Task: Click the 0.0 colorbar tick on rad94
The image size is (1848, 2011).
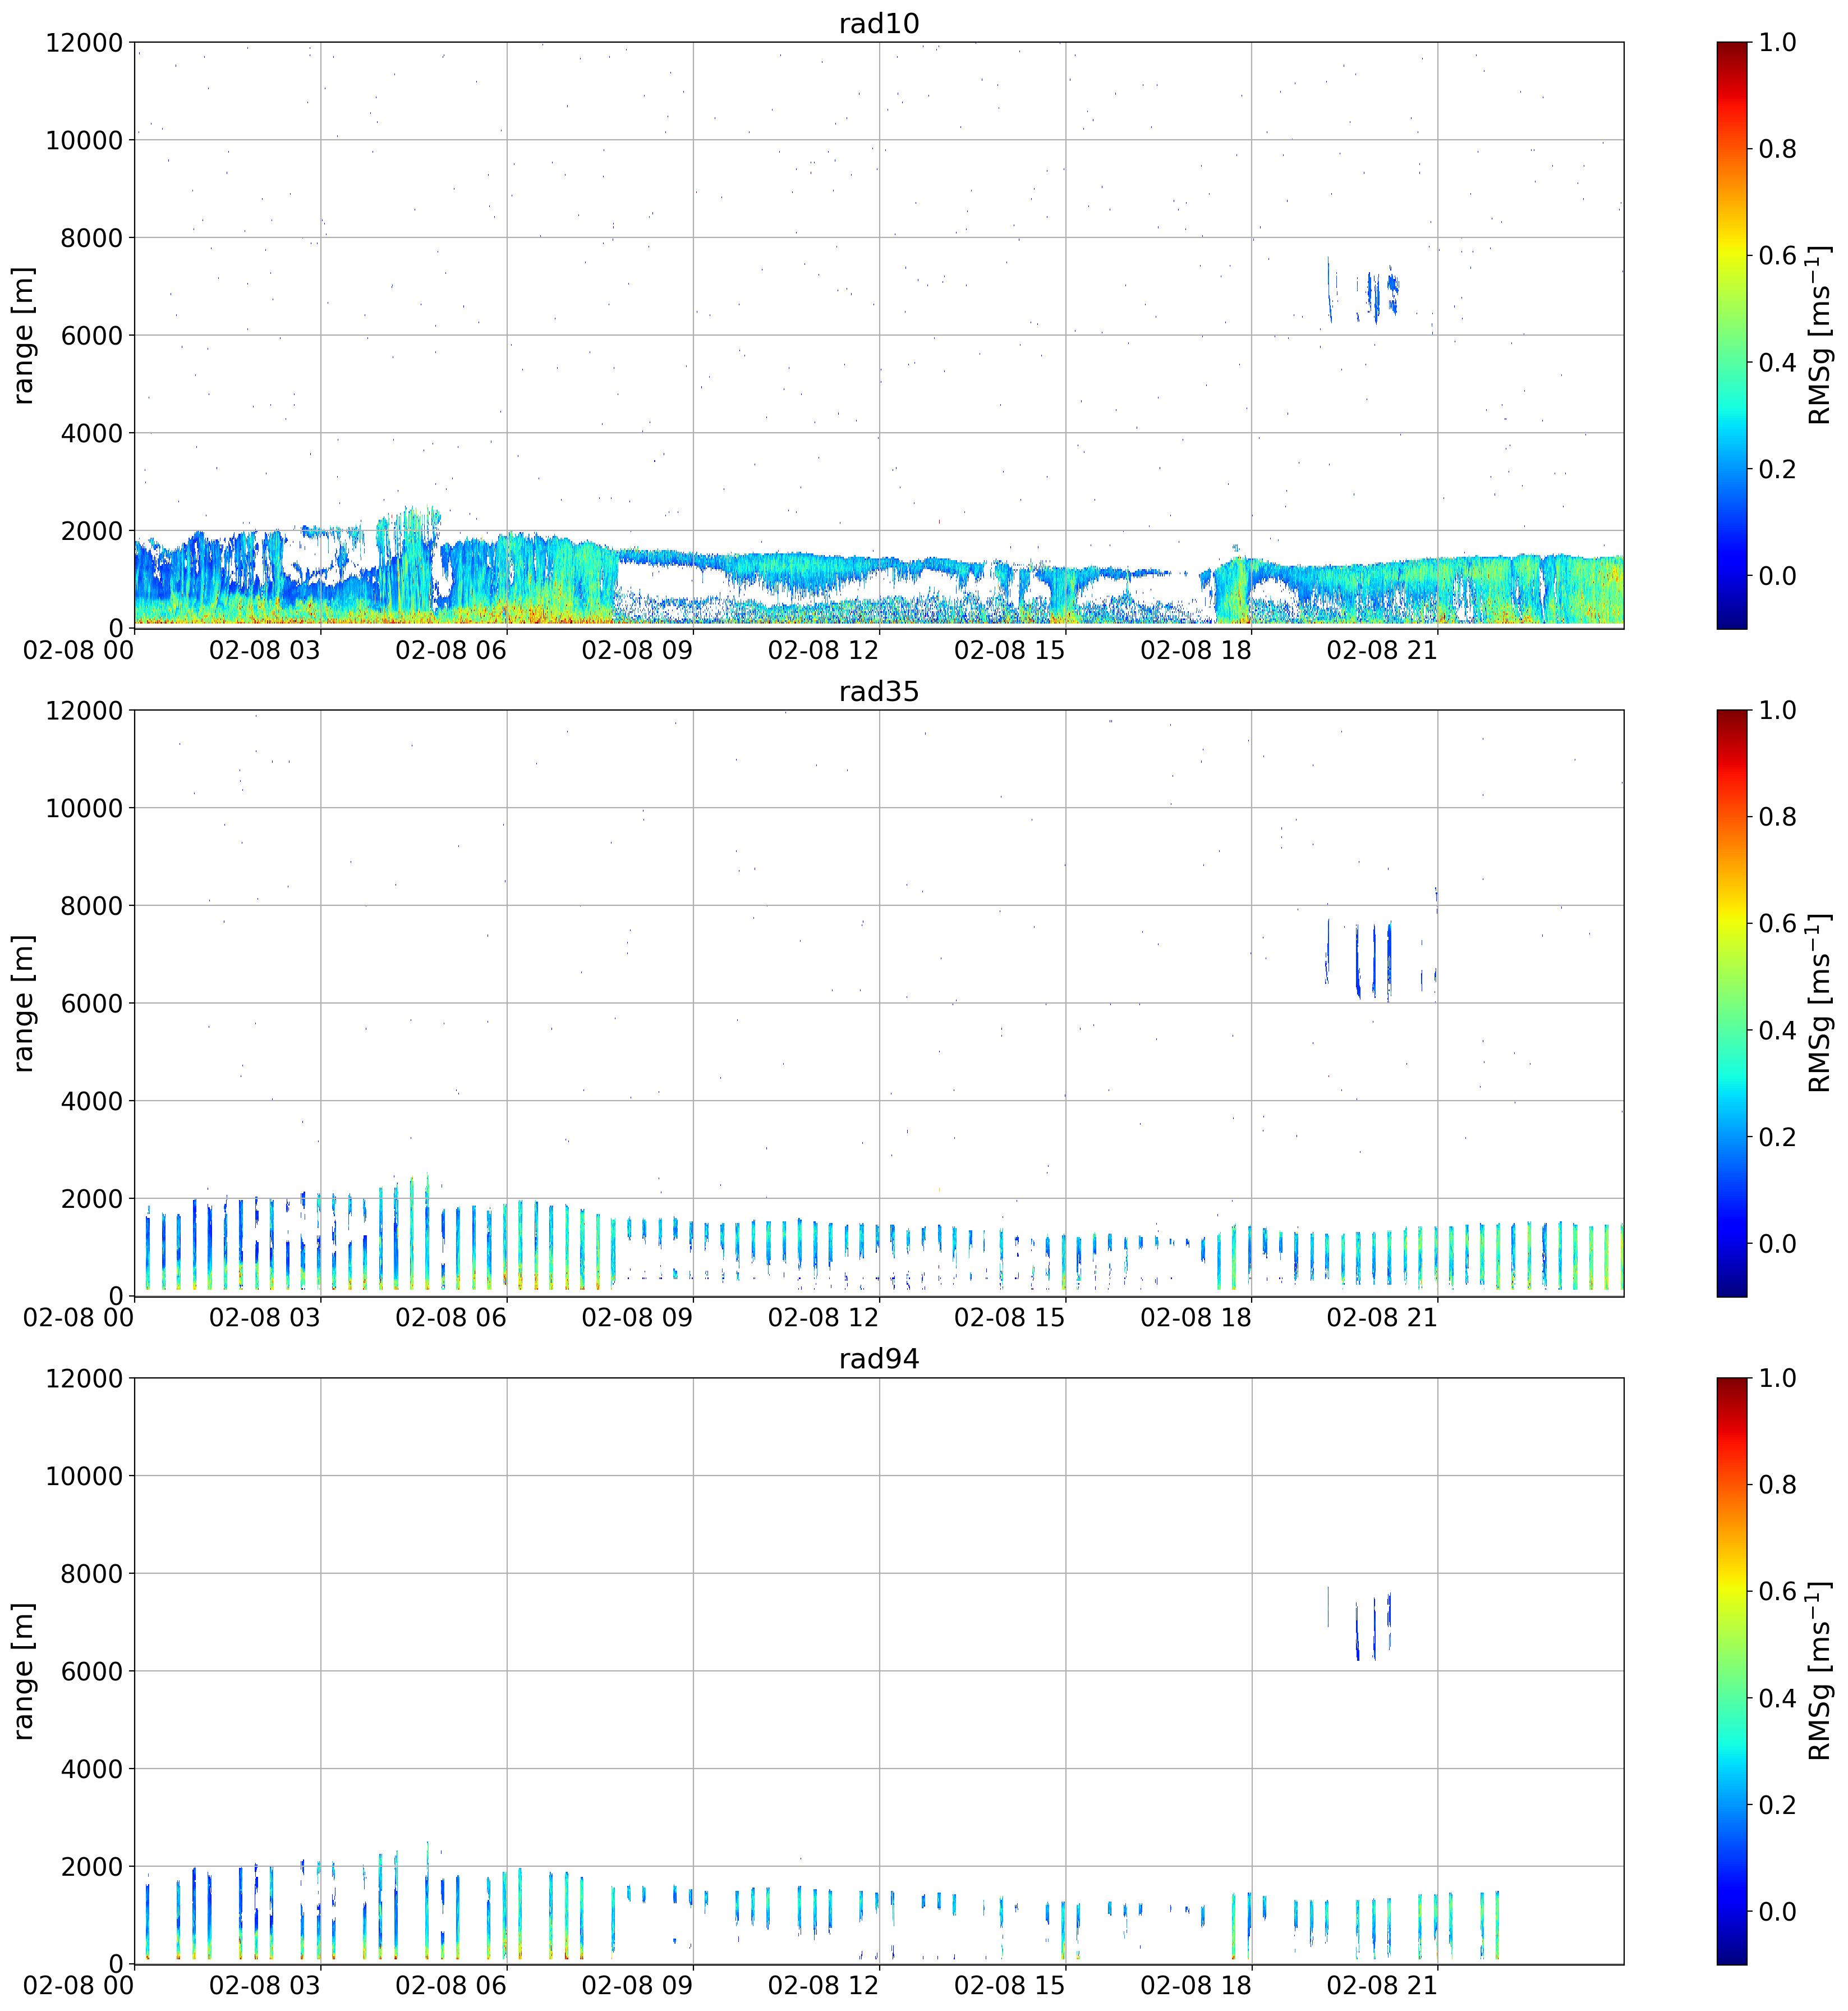Action: 1777,1911
